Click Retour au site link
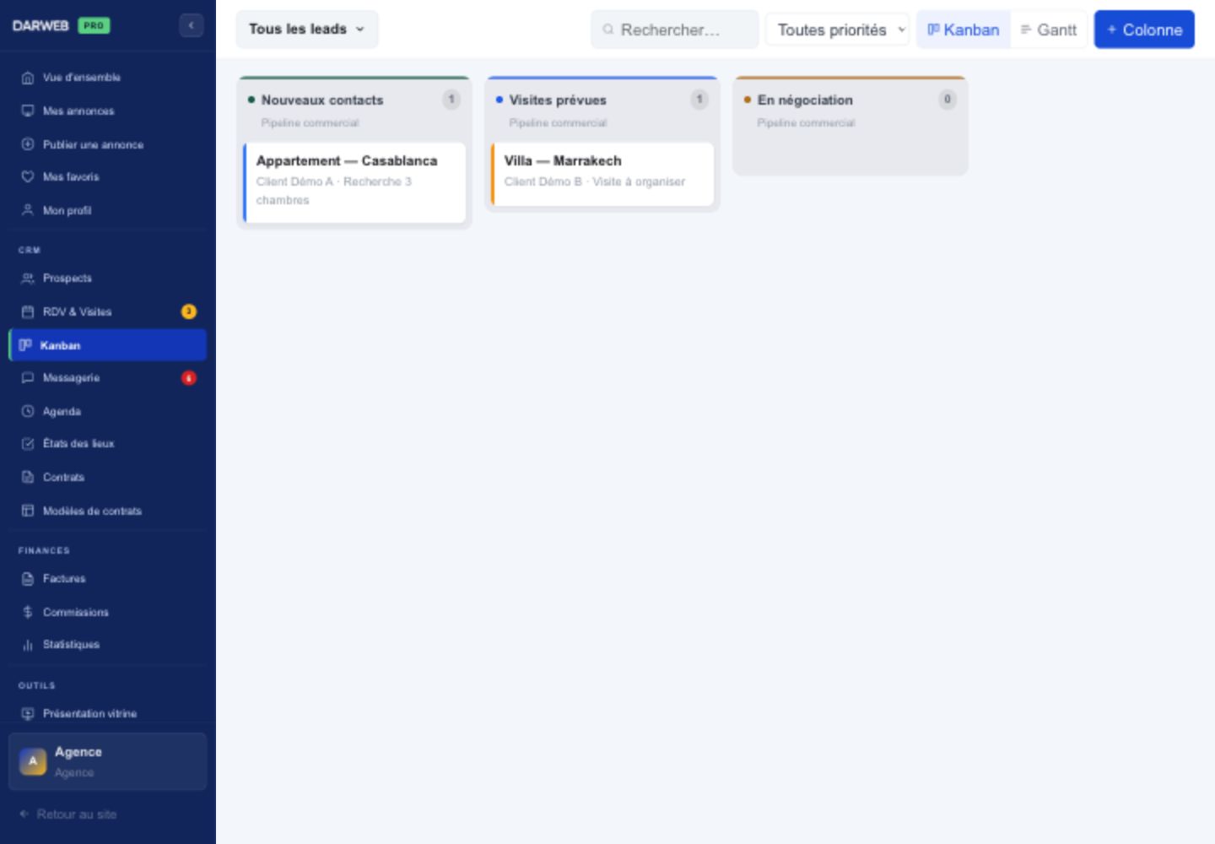1215x844 pixels. click(x=68, y=814)
